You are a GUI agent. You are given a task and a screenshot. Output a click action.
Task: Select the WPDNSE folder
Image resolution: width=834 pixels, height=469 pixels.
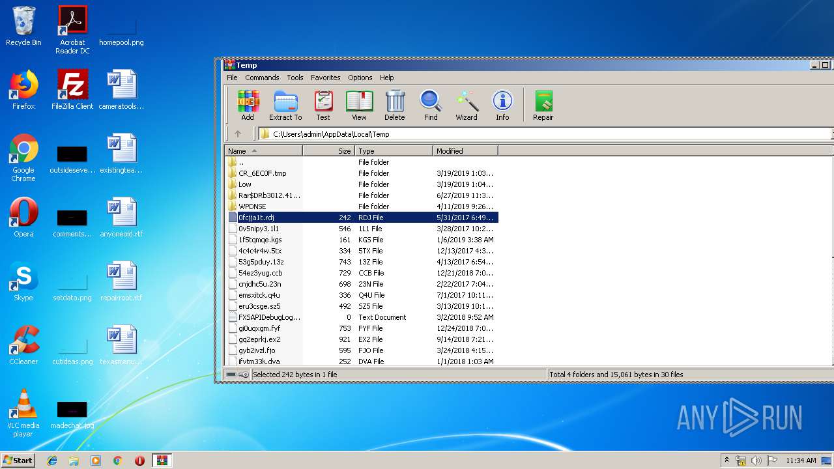tap(362, 206)
